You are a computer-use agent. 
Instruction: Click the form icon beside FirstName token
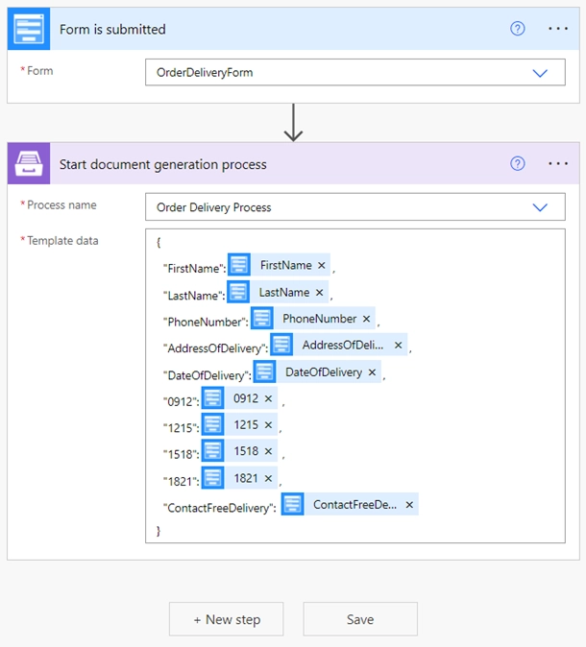[239, 265]
